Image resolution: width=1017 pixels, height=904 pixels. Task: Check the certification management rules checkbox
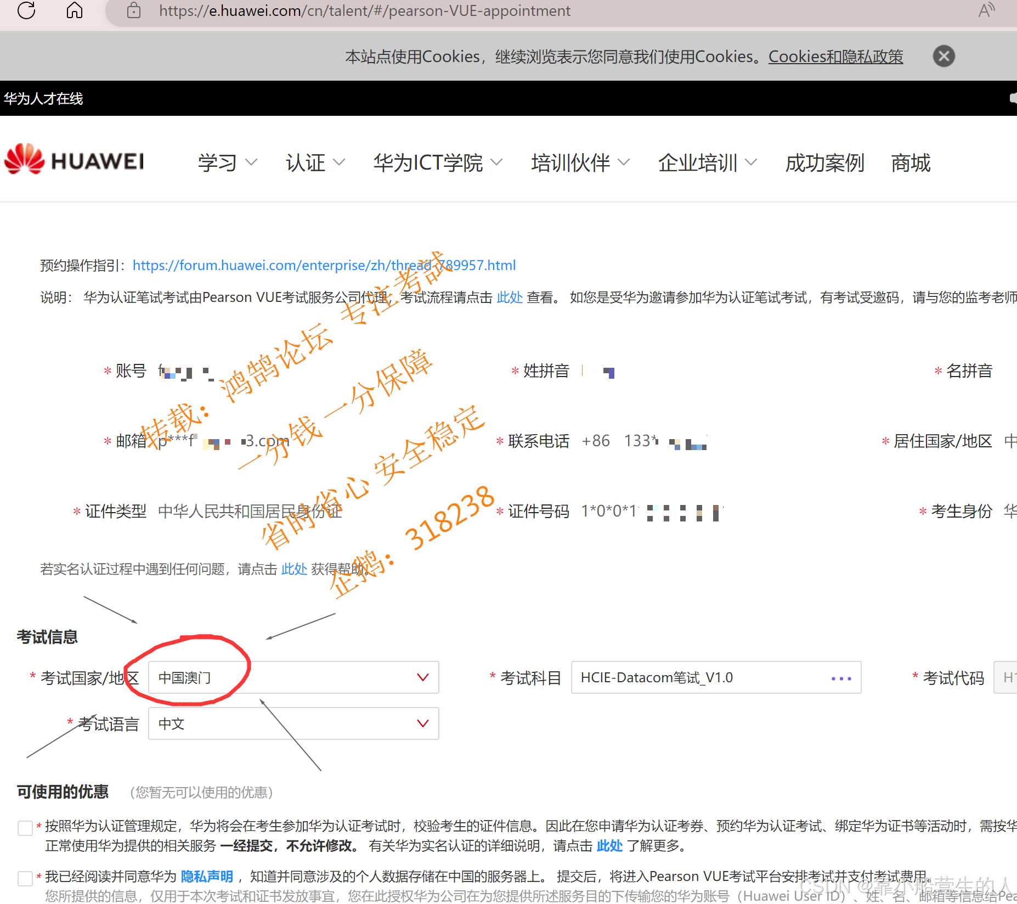[x=25, y=828]
